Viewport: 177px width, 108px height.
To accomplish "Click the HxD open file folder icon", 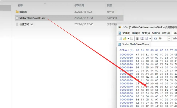I will tap(125, 39).
